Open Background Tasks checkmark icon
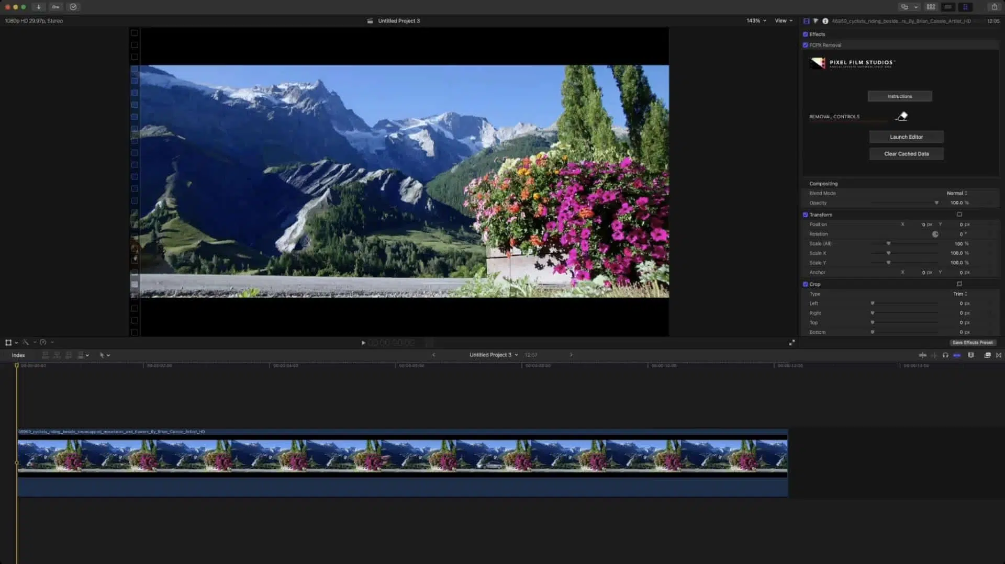 (73, 7)
